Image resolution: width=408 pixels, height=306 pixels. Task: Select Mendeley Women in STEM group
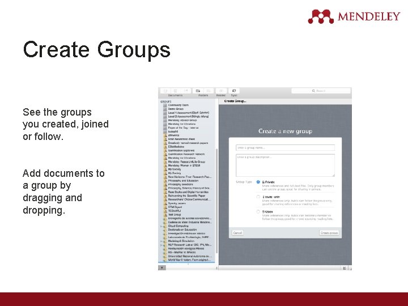click(x=184, y=165)
